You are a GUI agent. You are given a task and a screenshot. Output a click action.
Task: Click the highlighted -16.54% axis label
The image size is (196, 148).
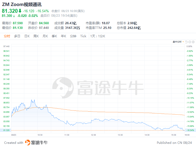190,130
